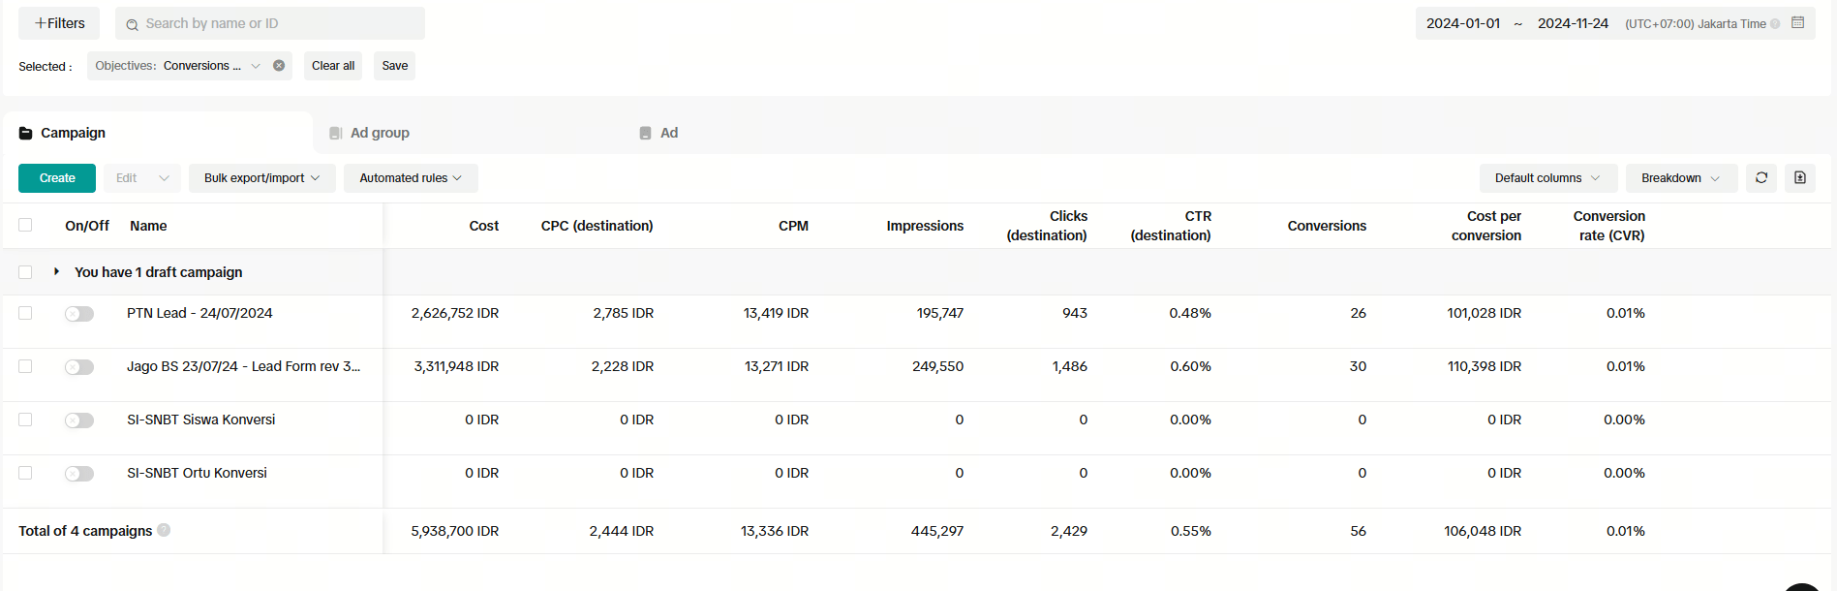Open the Filters panel
Viewport: 1837px width, 591px height.
pyautogui.click(x=59, y=23)
